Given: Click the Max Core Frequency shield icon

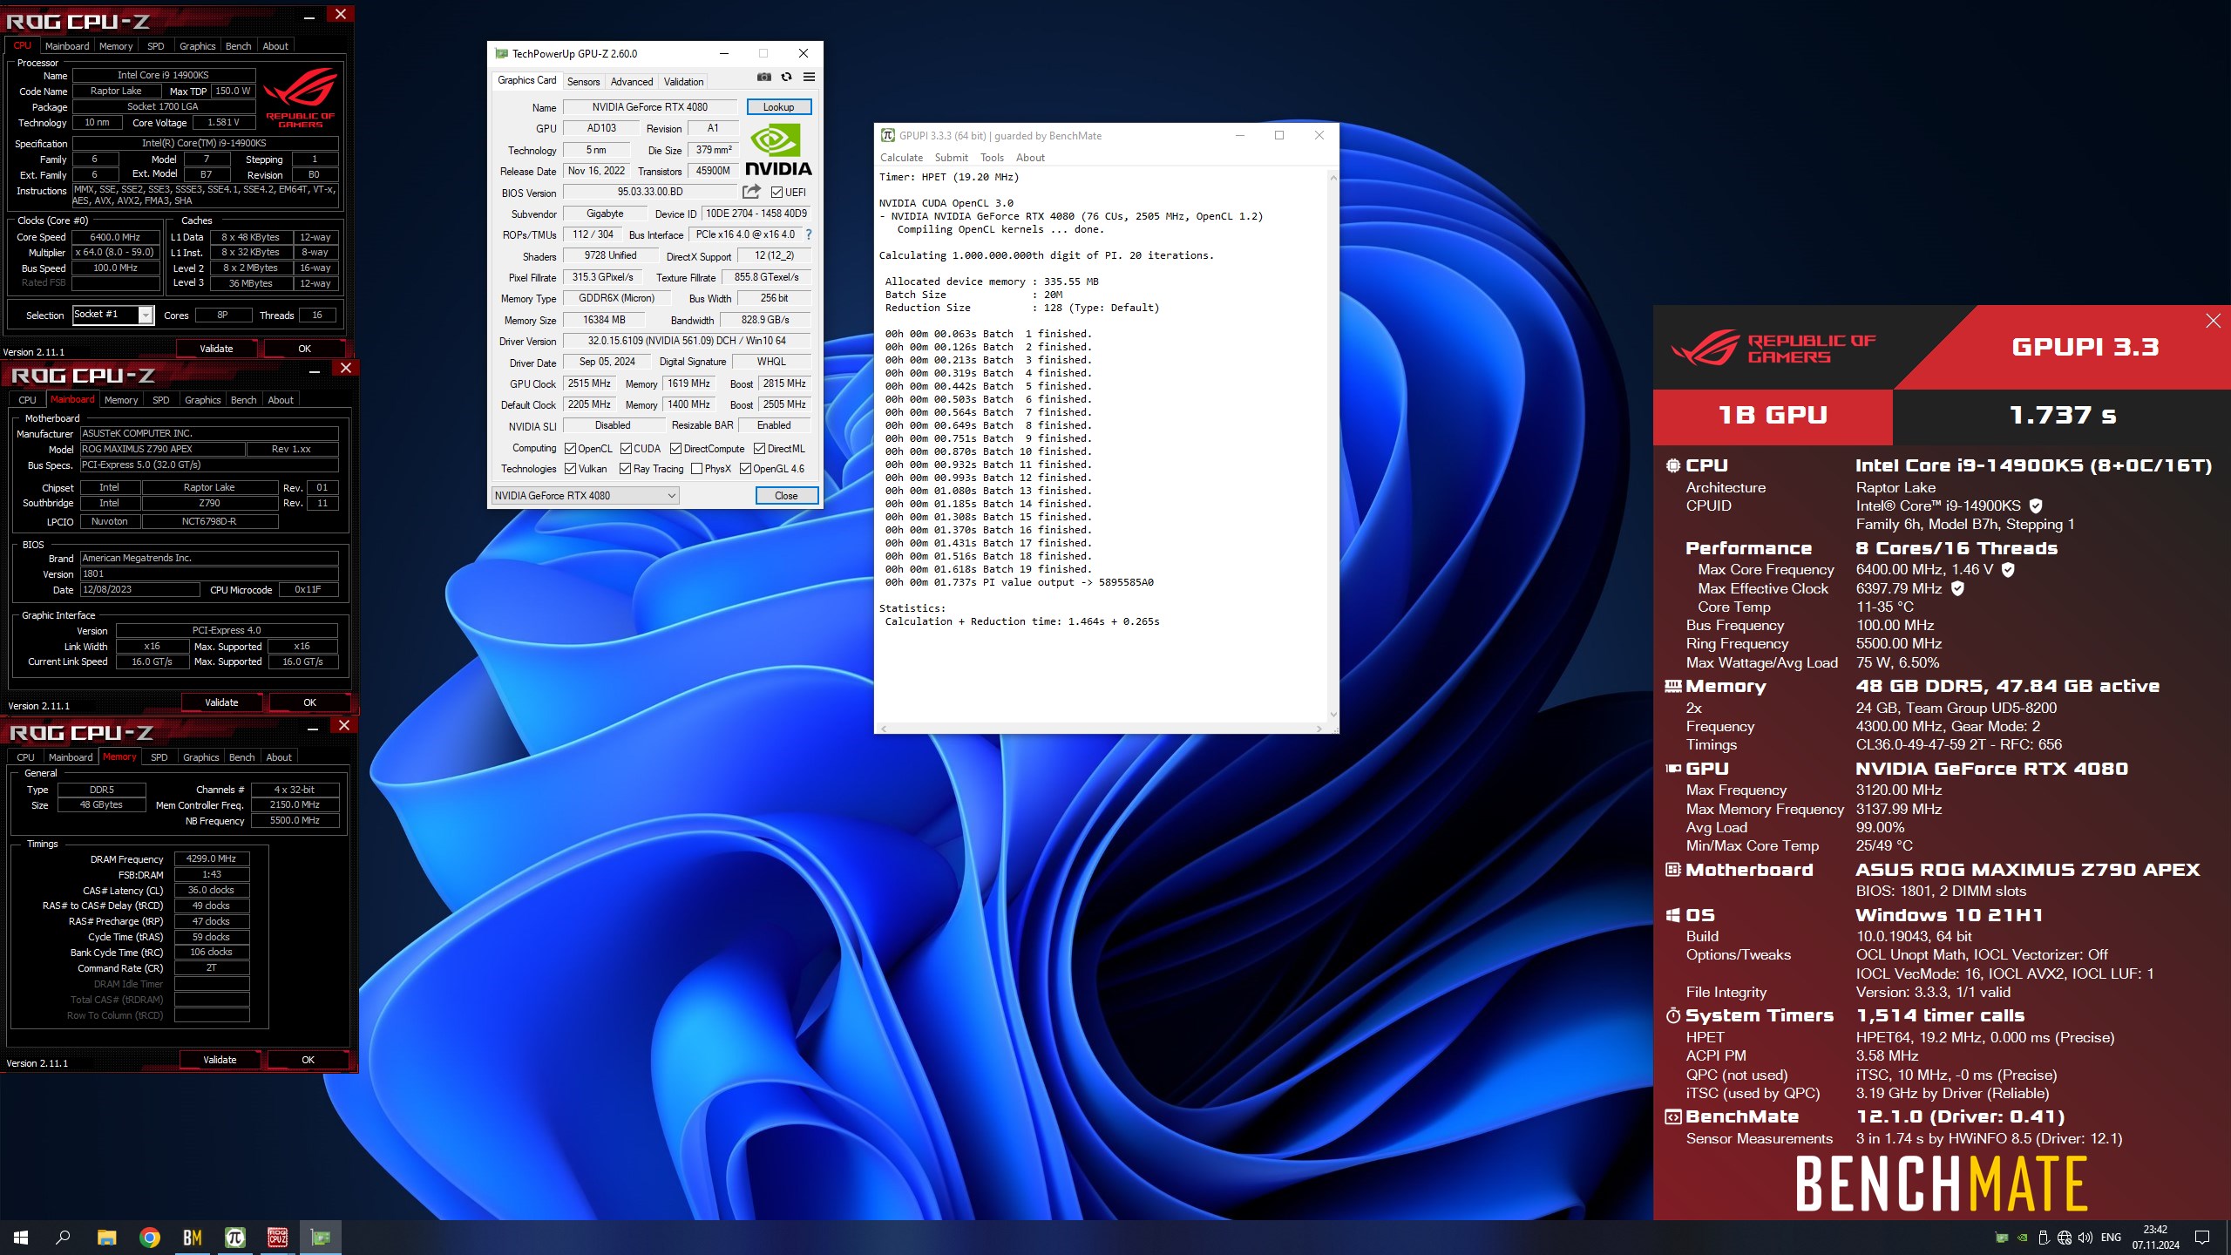Looking at the screenshot, I should (x=2008, y=569).
